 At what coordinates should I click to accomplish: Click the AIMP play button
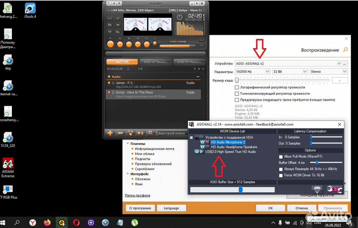click(x=110, y=44)
